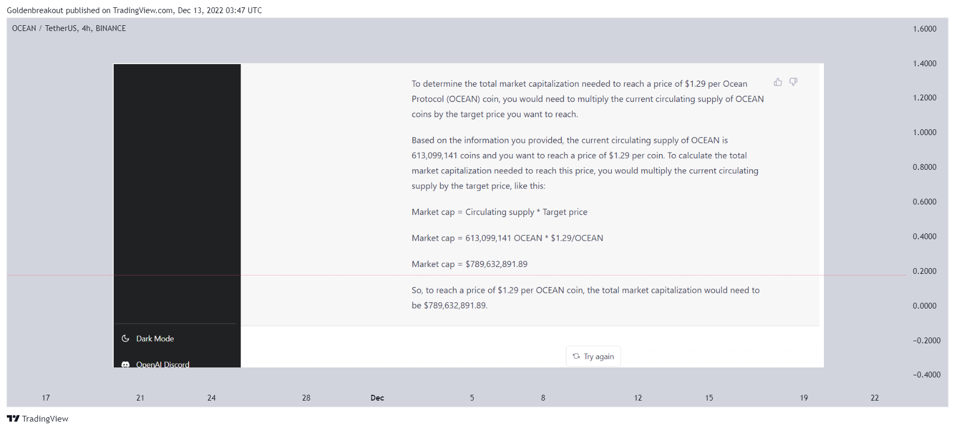The image size is (955, 430).
Task: Click the Discord logo icon
Action: pyautogui.click(x=125, y=364)
